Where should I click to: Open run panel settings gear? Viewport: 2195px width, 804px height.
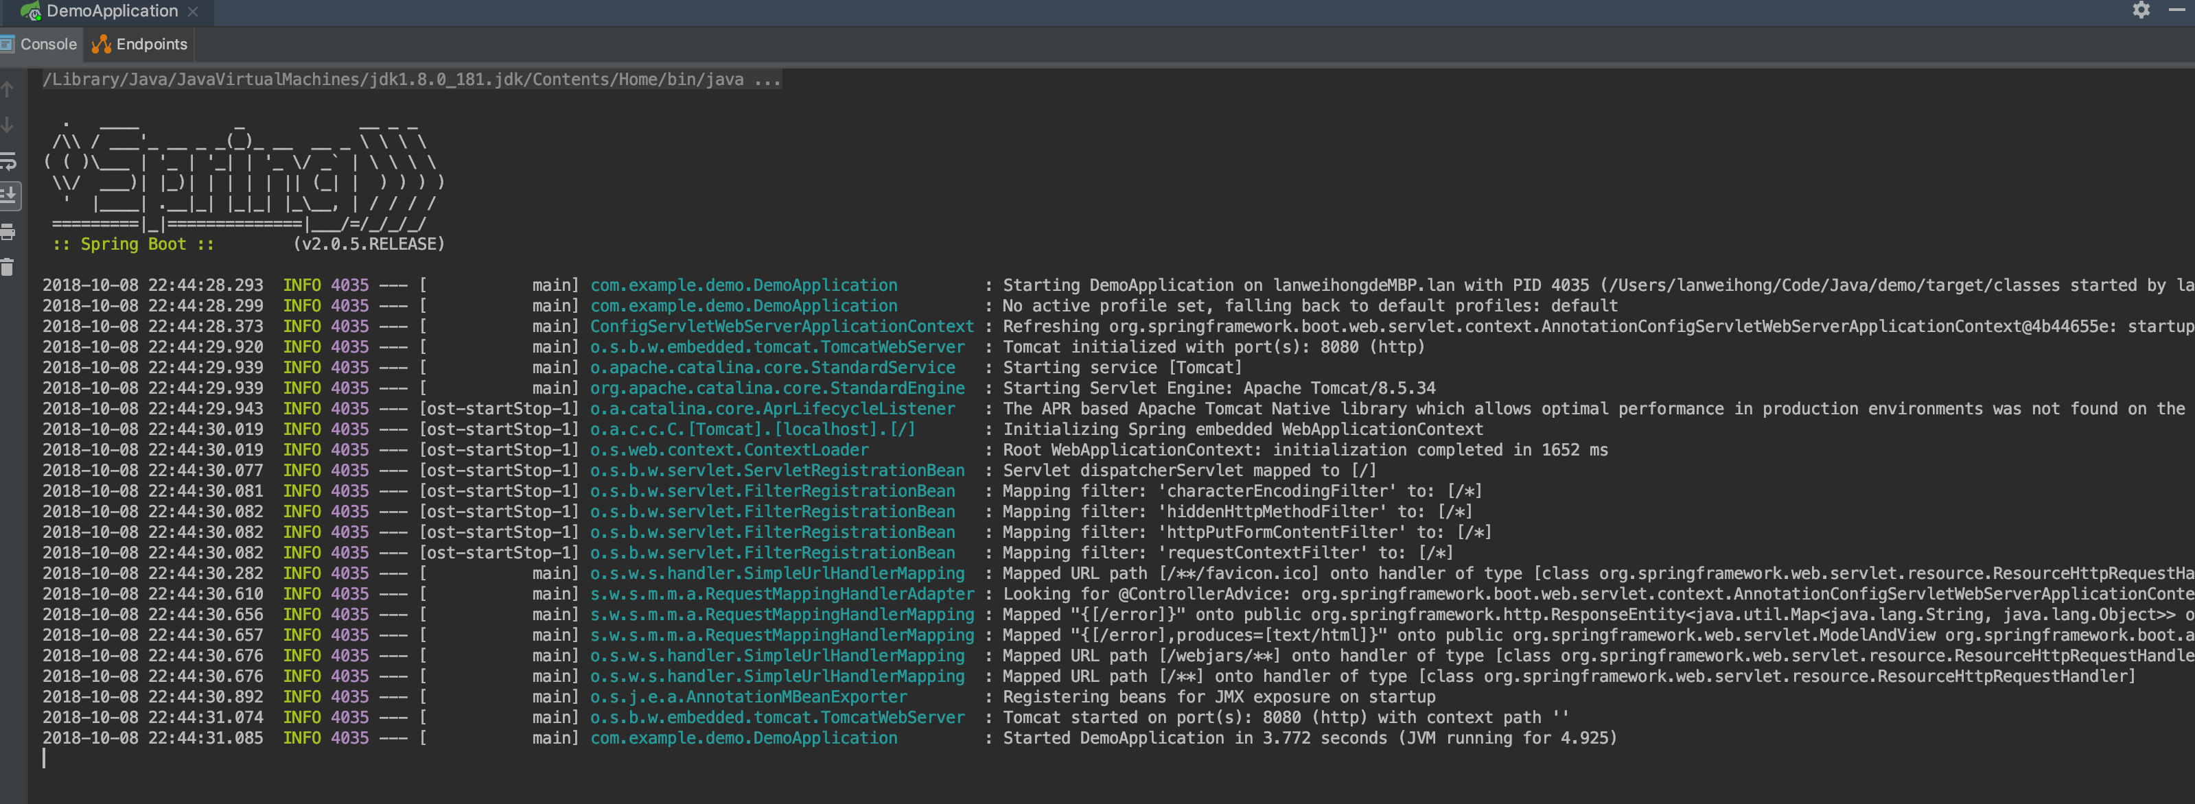2141,10
